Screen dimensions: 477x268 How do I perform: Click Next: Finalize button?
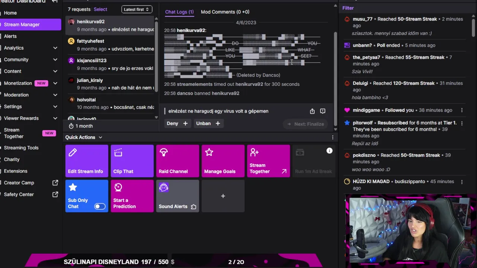[306, 124]
